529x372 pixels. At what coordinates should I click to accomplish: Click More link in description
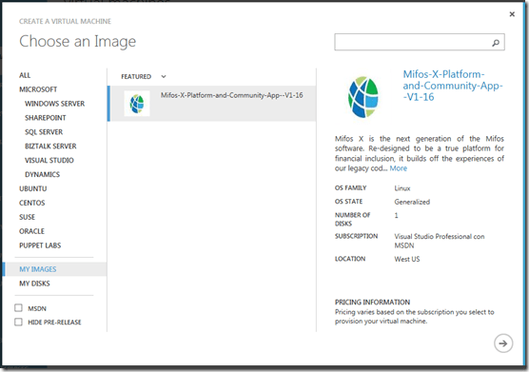pos(399,168)
